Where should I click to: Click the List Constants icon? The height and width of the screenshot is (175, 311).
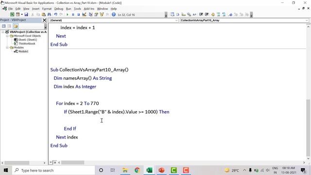(178, 15)
